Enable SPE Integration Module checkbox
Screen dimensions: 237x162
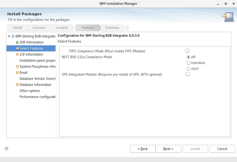click(x=188, y=74)
